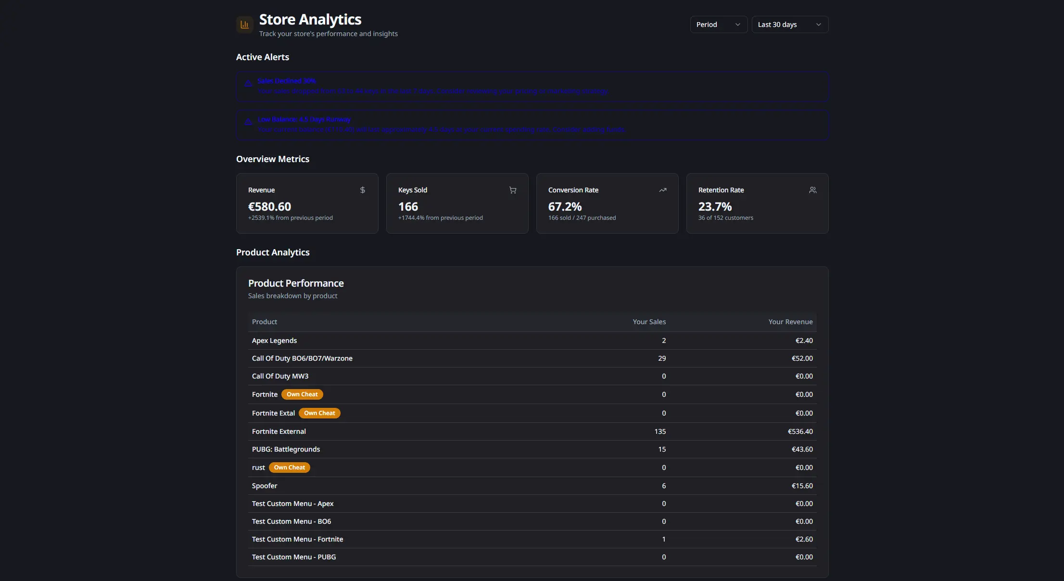Click the warning icon on Sales Declined alert
The height and width of the screenshot is (581, 1064).
248,83
